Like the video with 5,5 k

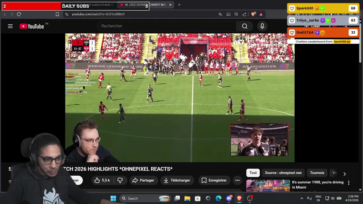click(102, 180)
